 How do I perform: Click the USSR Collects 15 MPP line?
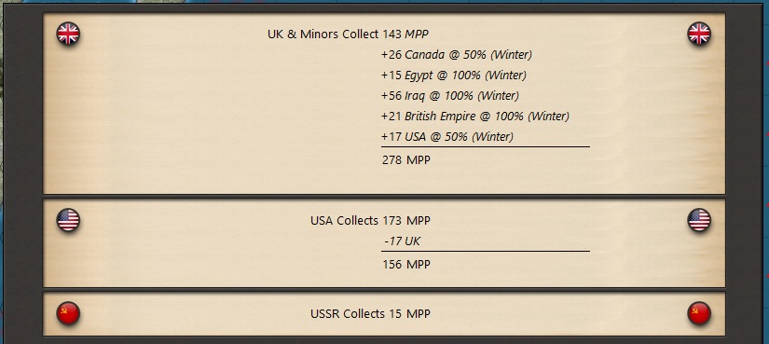pos(370,313)
